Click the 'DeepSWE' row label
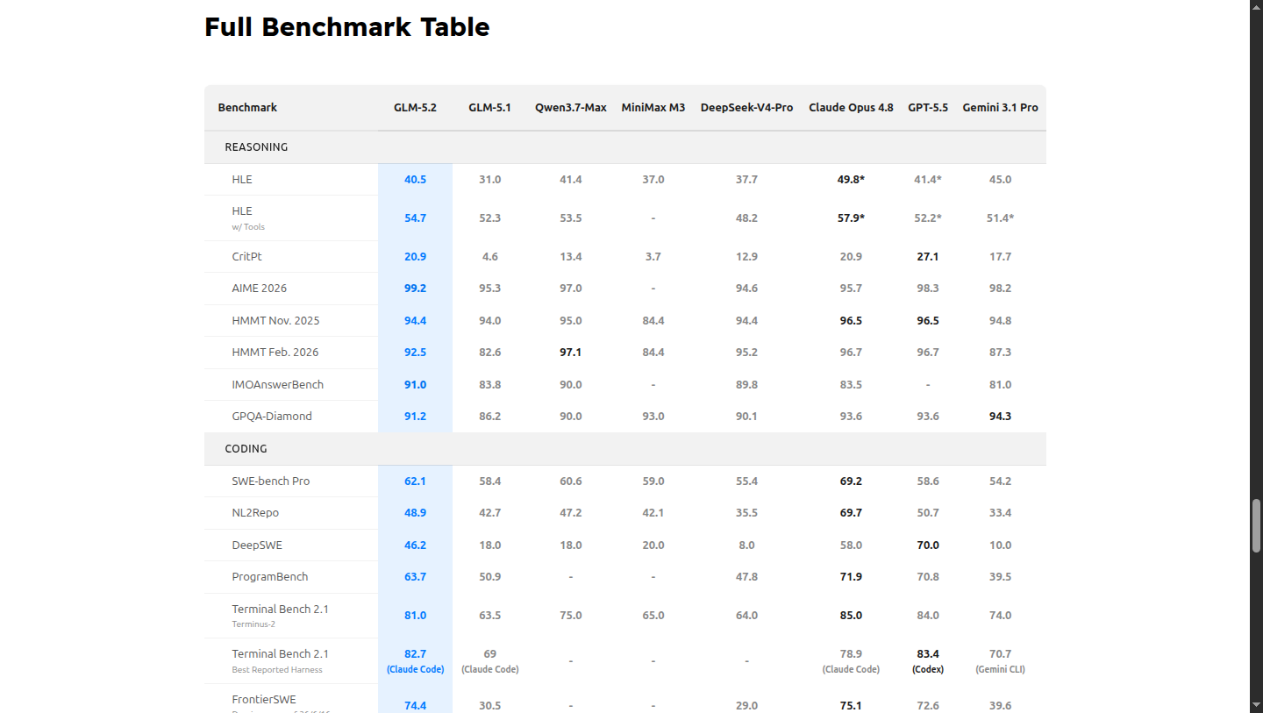The image size is (1263, 713). tap(257, 545)
